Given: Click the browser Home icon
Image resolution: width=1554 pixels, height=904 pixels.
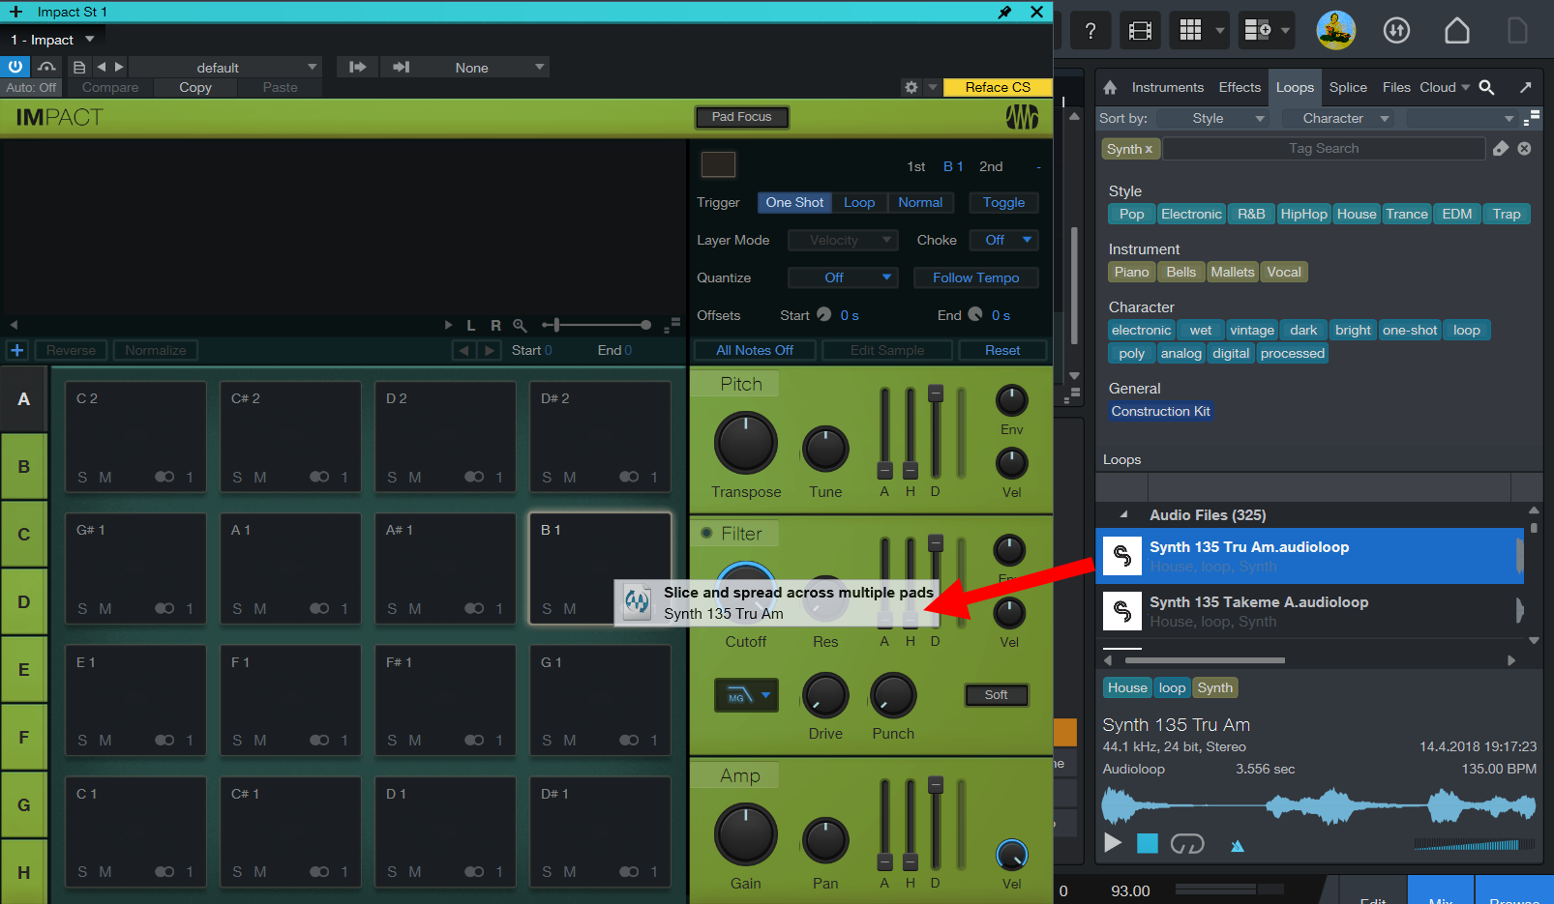Looking at the screenshot, I should (1110, 87).
